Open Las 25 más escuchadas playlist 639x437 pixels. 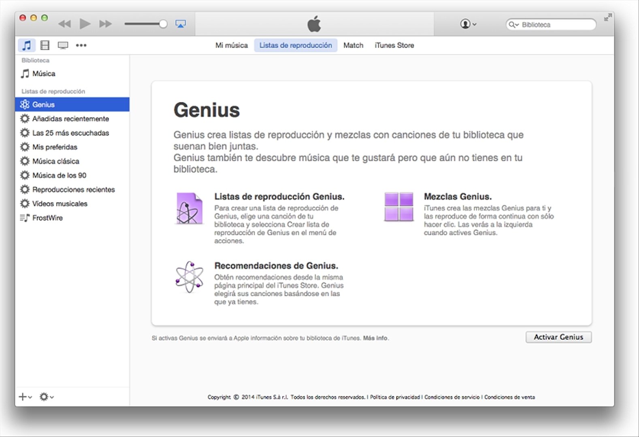72,133
